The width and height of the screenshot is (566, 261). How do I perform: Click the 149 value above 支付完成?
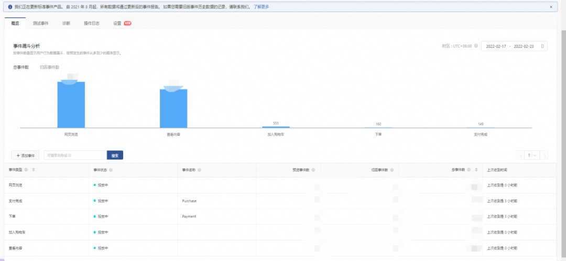tap(481, 124)
